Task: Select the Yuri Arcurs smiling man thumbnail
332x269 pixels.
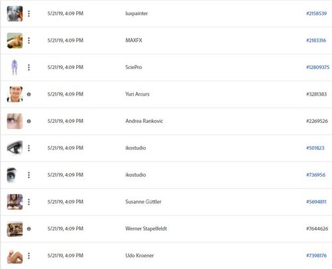Action: [15, 94]
